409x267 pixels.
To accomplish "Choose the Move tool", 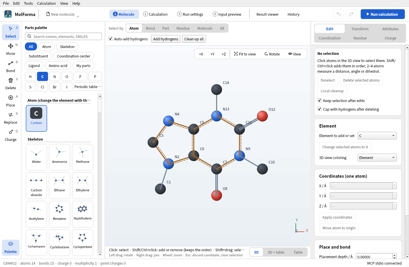I will click(11, 49).
